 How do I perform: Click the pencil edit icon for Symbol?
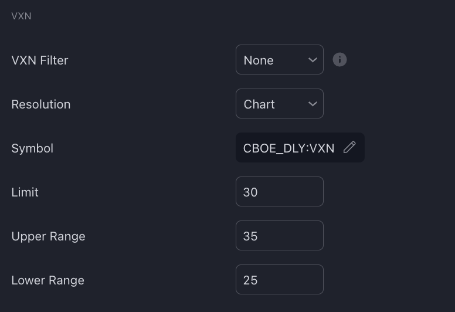coord(349,147)
